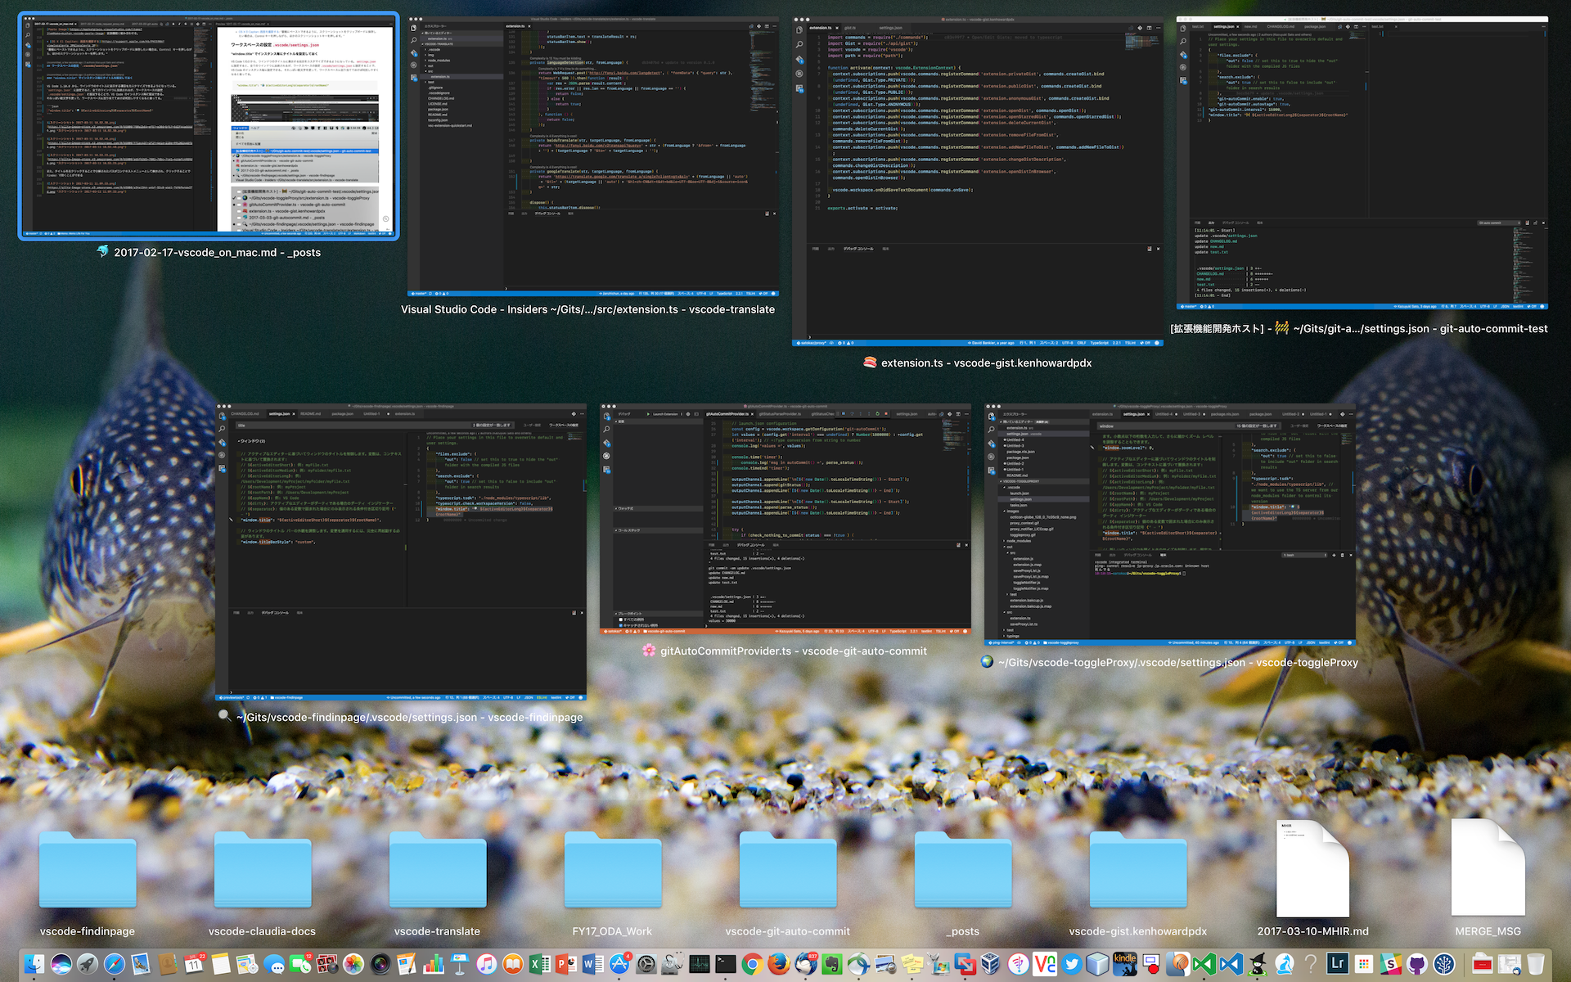Select the 2017-03-10-MHIR.md desktop file

(x=1312, y=872)
